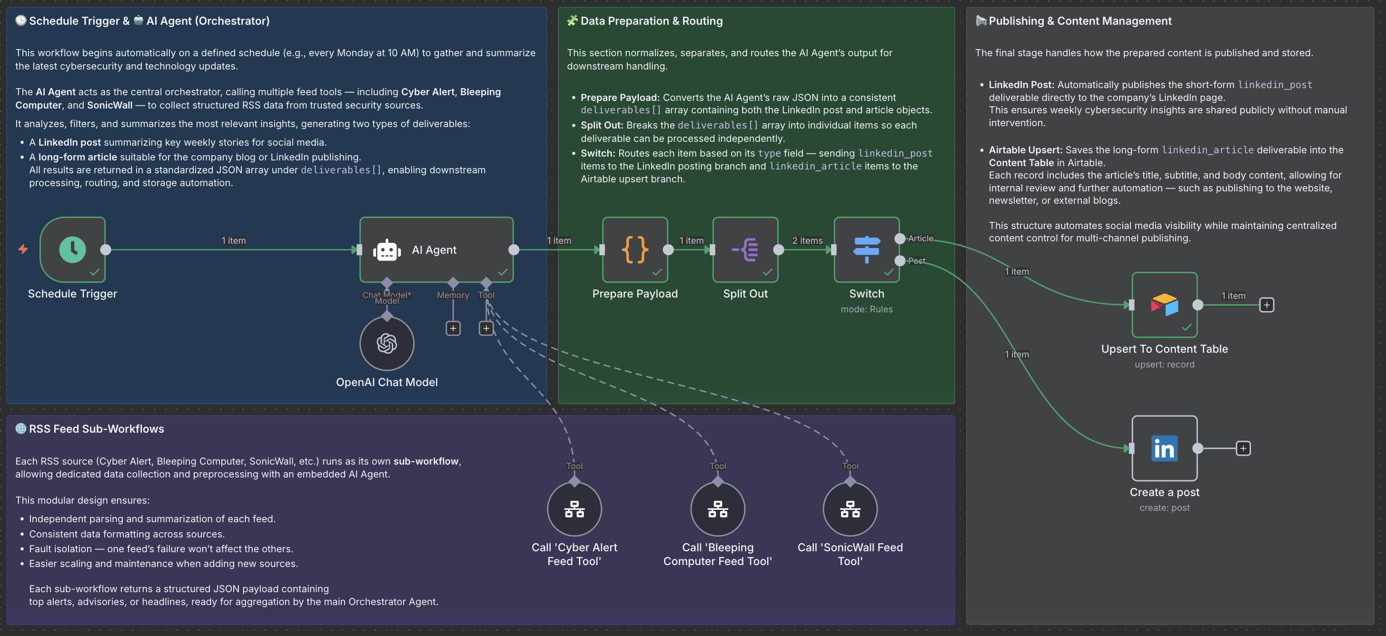Add a Memory sub-node with plus button
Screen dimensions: 1386x636
tap(453, 328)
